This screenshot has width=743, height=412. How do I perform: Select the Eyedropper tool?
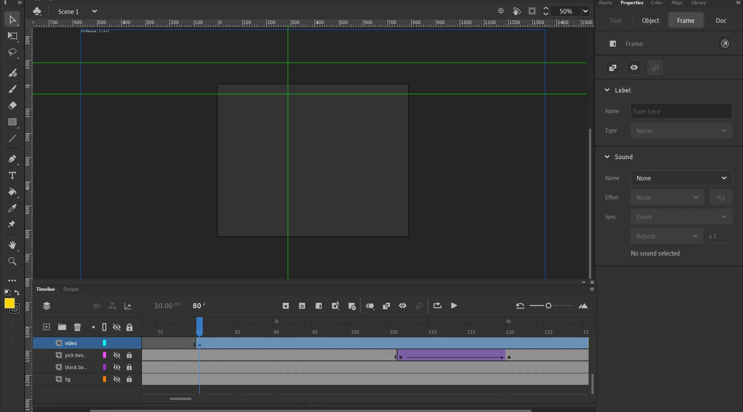(x=12, y=208)
